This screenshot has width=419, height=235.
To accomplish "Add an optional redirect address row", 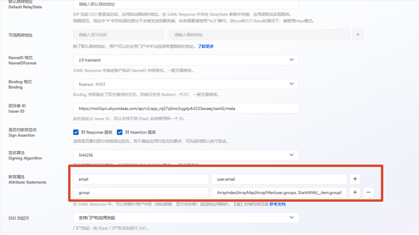I will pos(357,35).
